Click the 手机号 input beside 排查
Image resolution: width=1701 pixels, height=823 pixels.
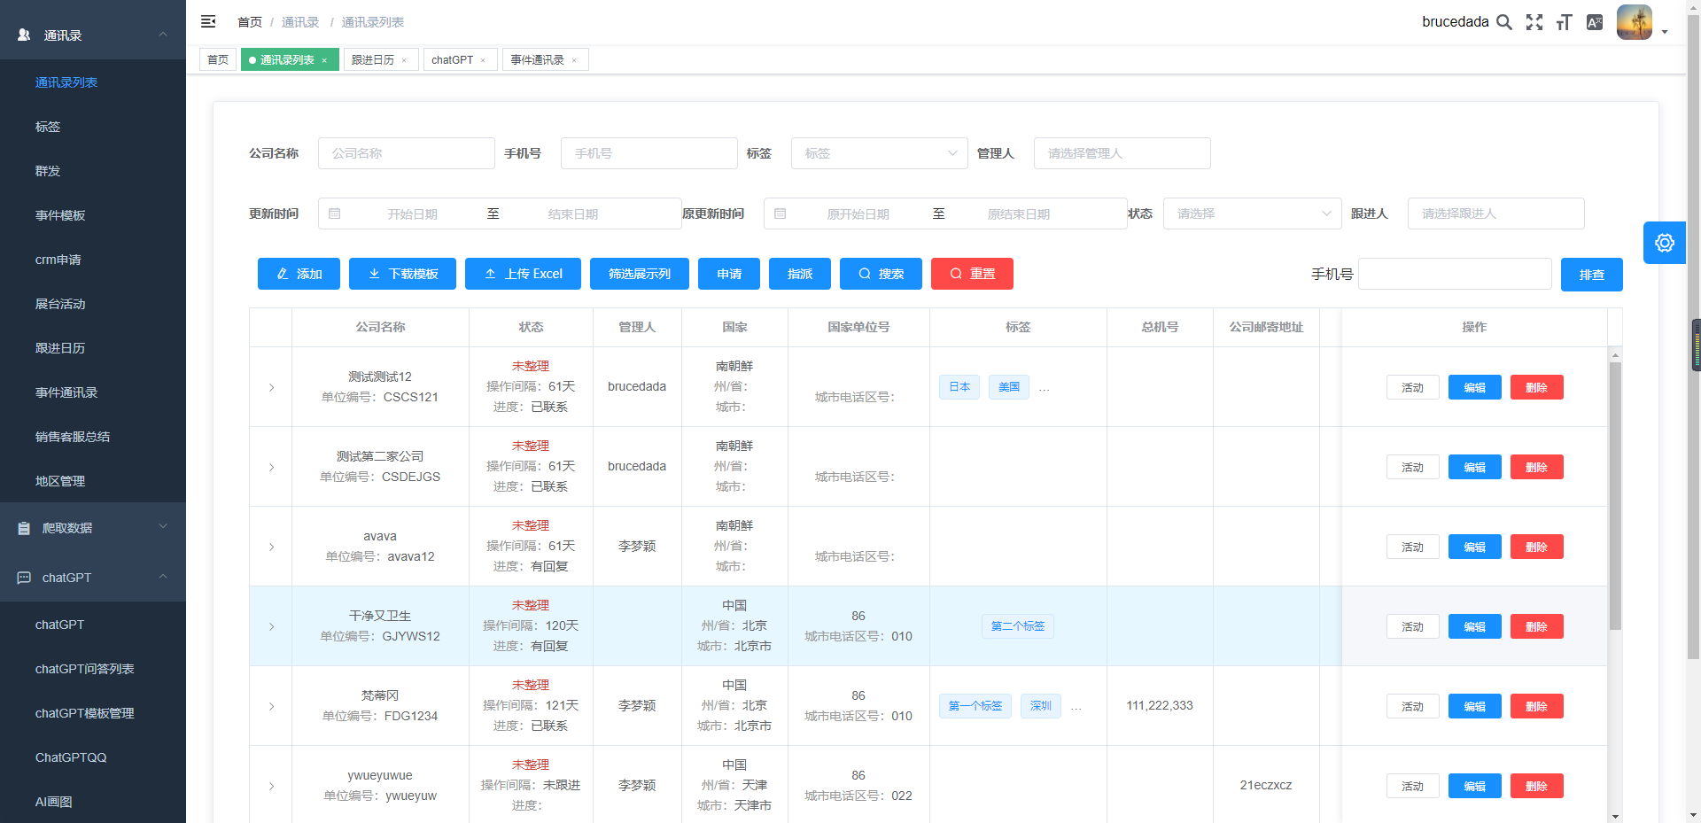pyautogui.click(x=1455, y=274)
